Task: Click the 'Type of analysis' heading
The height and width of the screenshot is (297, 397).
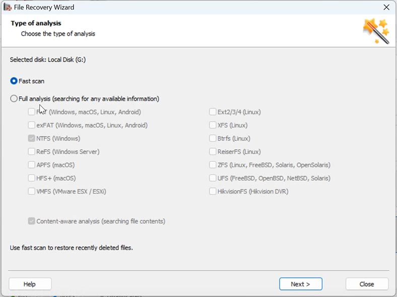Action: [x=36, y=23]
